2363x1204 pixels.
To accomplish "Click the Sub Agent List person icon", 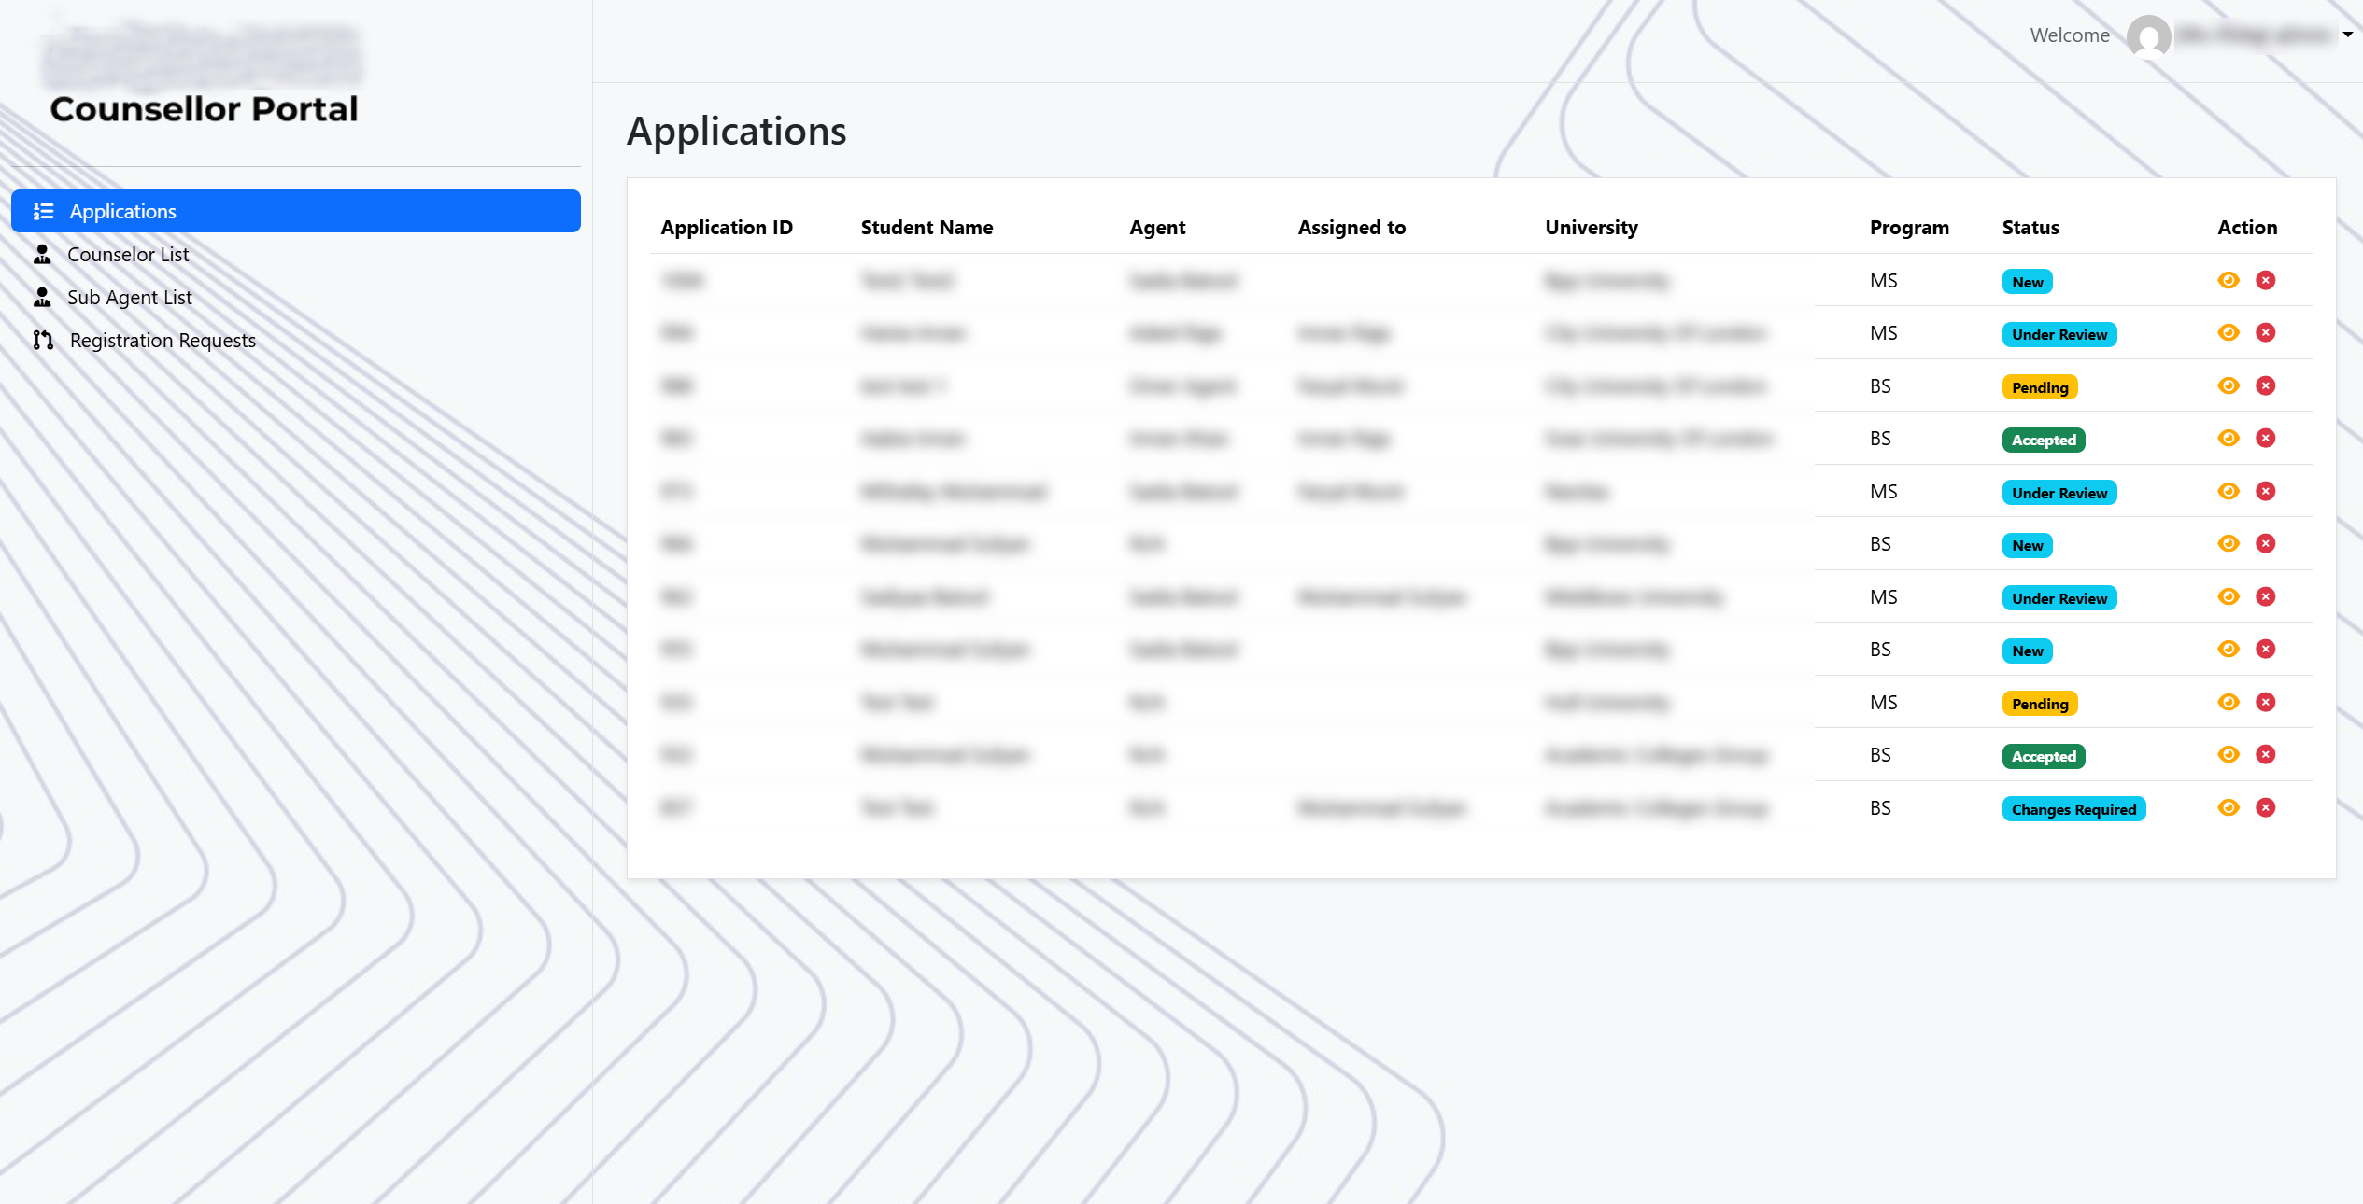I will click(x=42, y=297).
